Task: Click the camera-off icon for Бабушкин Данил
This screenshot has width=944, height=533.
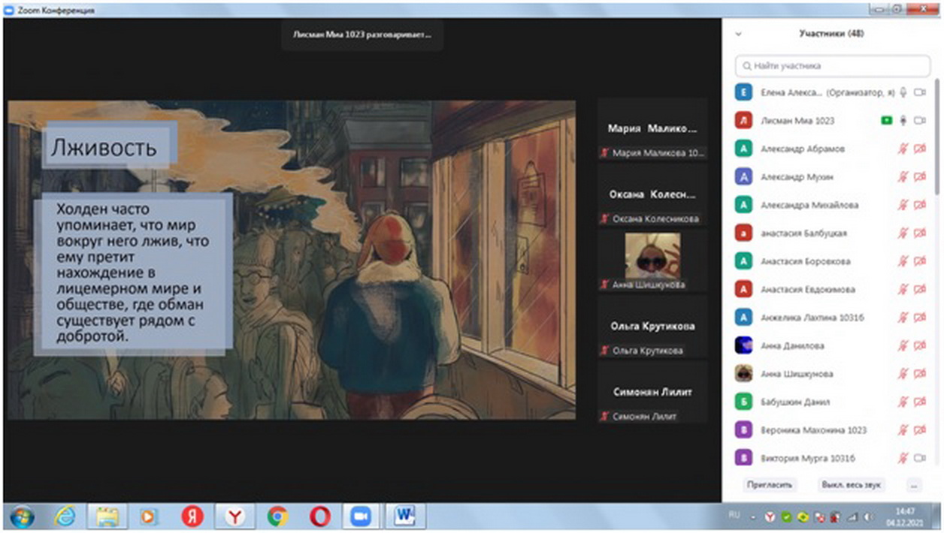Action: click(918, 402)
